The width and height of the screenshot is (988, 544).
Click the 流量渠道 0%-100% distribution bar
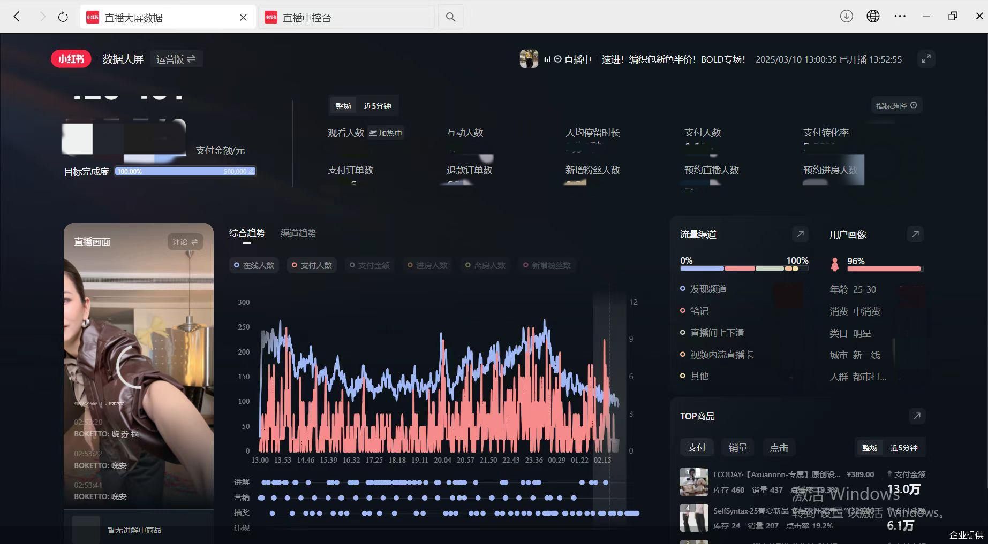(744, 269)
